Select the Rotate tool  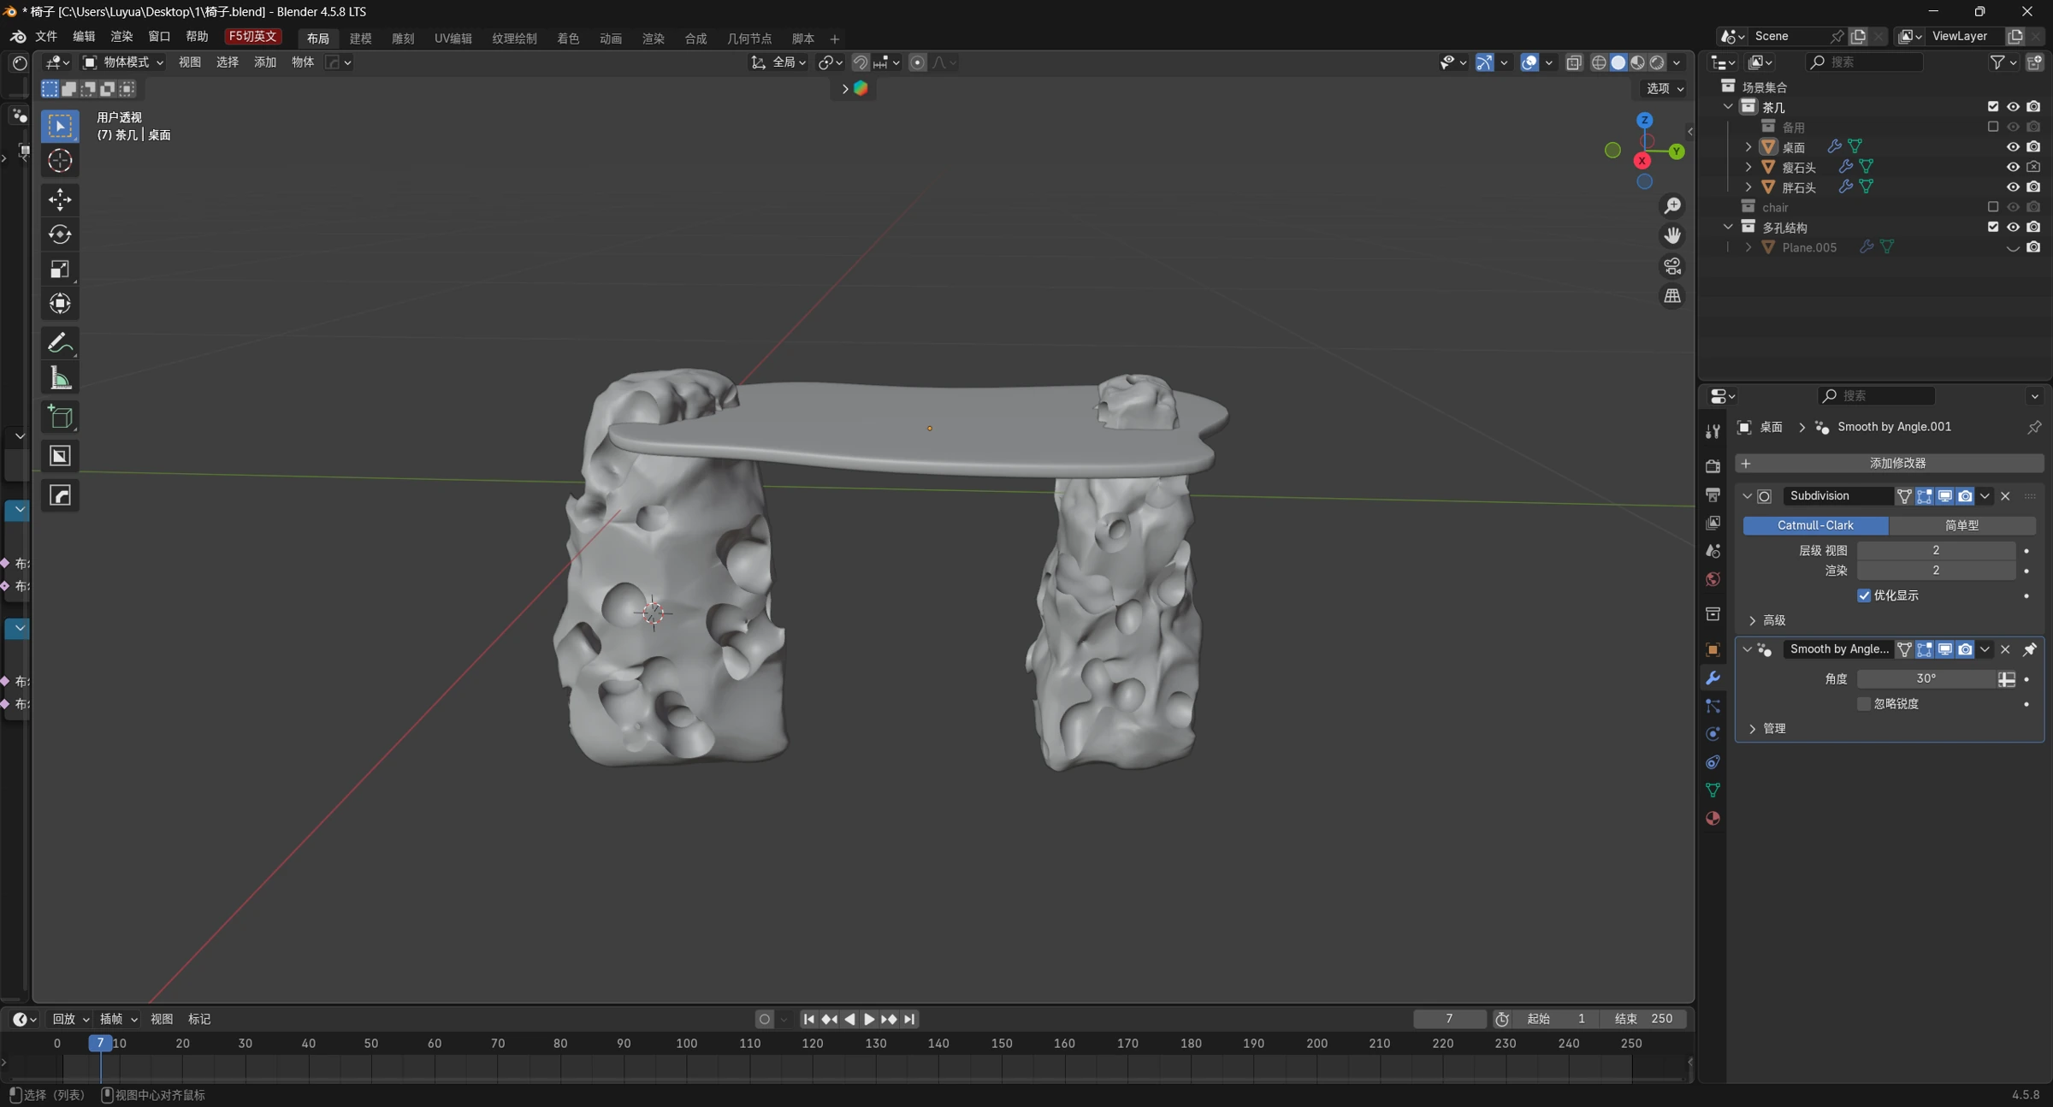tap(60, 234)
